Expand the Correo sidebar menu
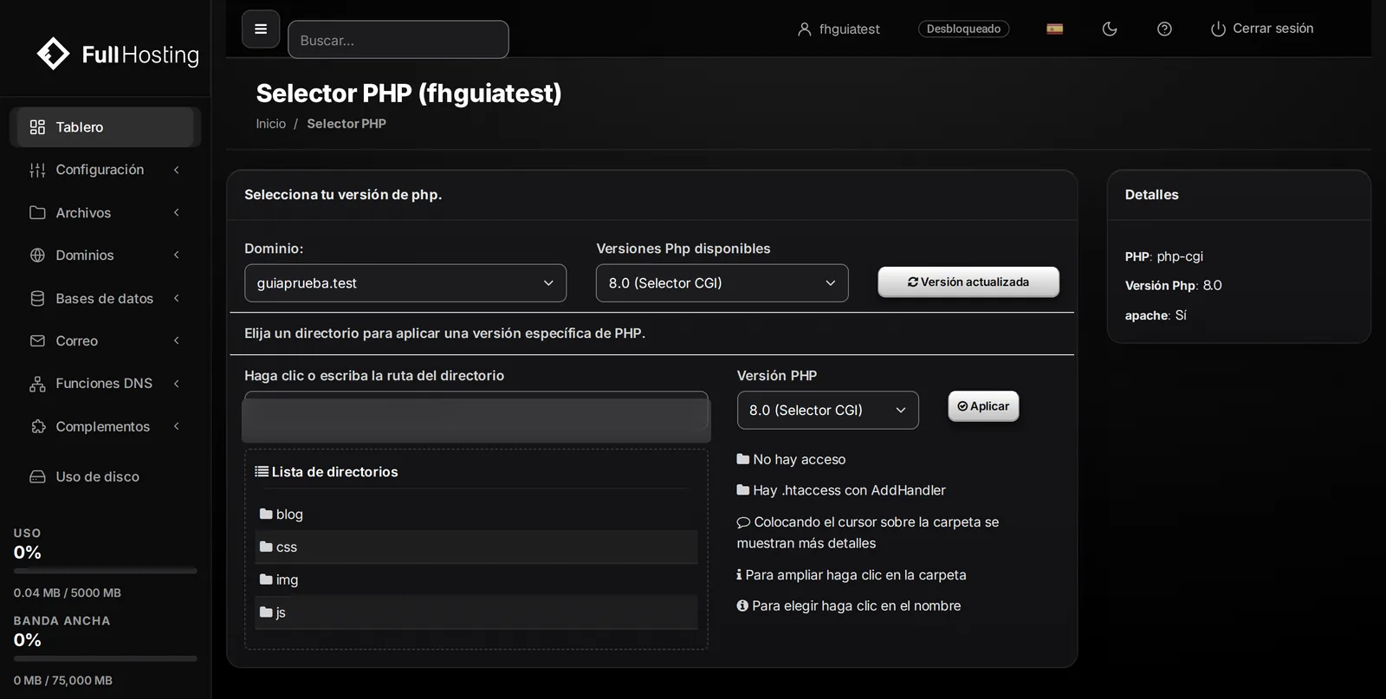This screenshot has height=699, width=1386. pos(106,340)
